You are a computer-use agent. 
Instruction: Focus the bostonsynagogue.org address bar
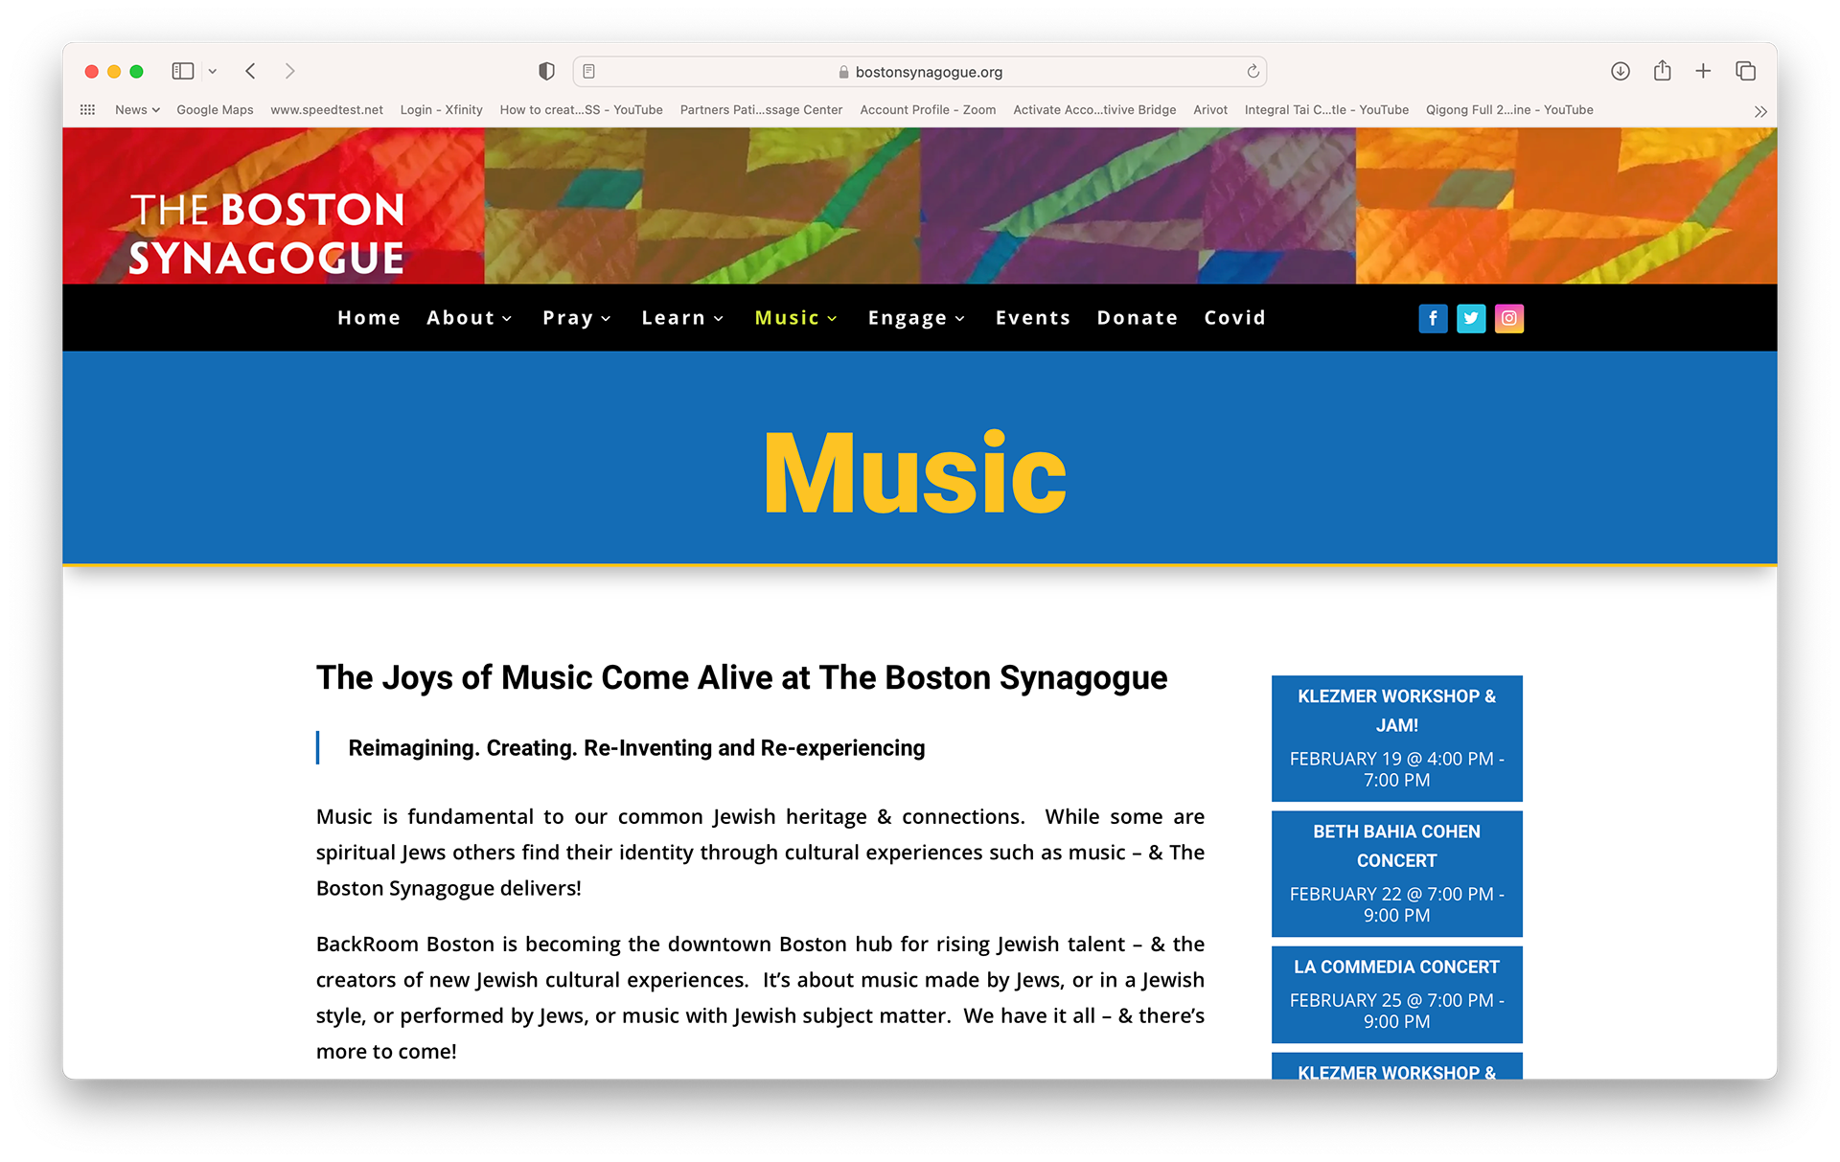[920, 71]
